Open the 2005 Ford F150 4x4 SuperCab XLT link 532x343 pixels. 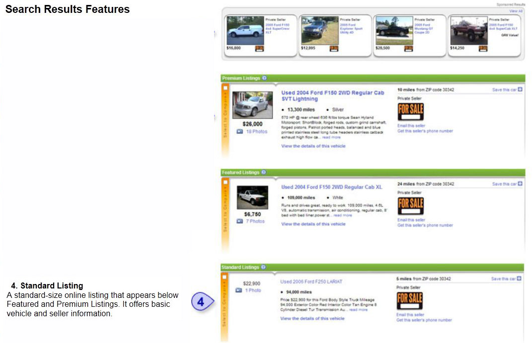pos(503,27)
